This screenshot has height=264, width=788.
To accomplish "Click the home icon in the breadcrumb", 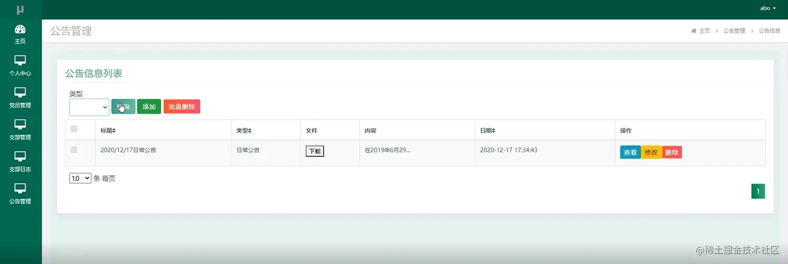I will point(694,31).
